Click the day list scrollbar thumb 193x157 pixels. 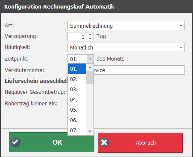[90, 77]
